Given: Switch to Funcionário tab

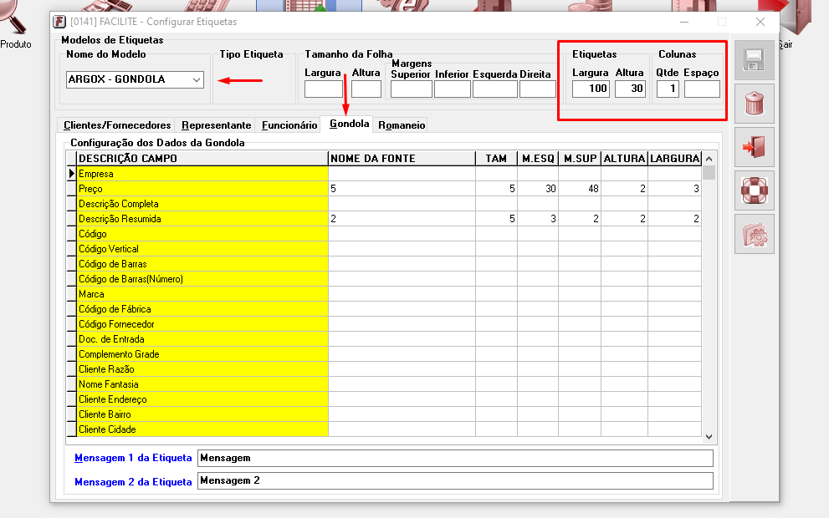Looking at the screenshot, I should point(289,125).
